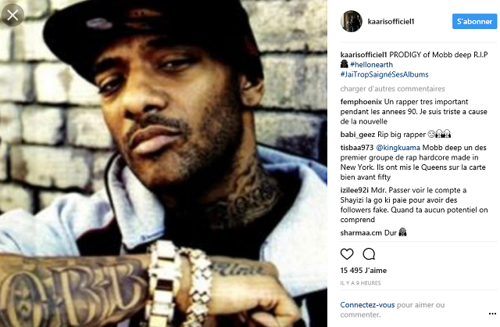Open kaarisofficiel1 profile avatar
The width and height of the screenshot is (500, 327).
click(x=352, y=21)
